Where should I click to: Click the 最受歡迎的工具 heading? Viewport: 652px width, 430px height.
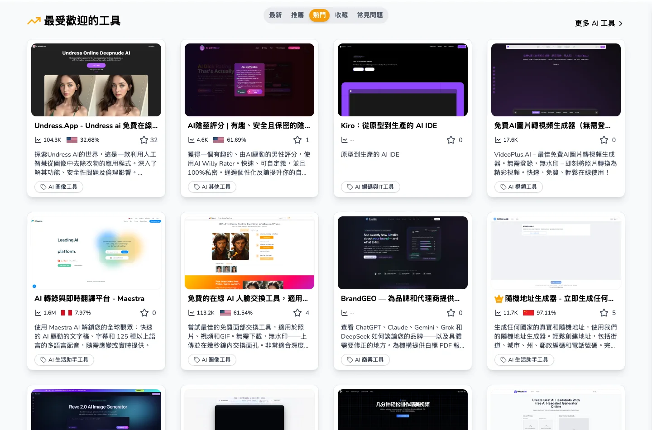point(82,21)
